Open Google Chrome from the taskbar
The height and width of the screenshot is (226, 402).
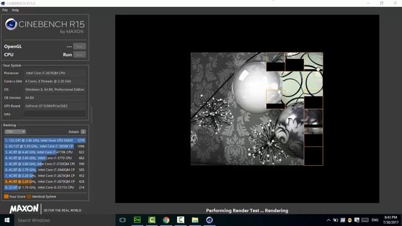166,220
